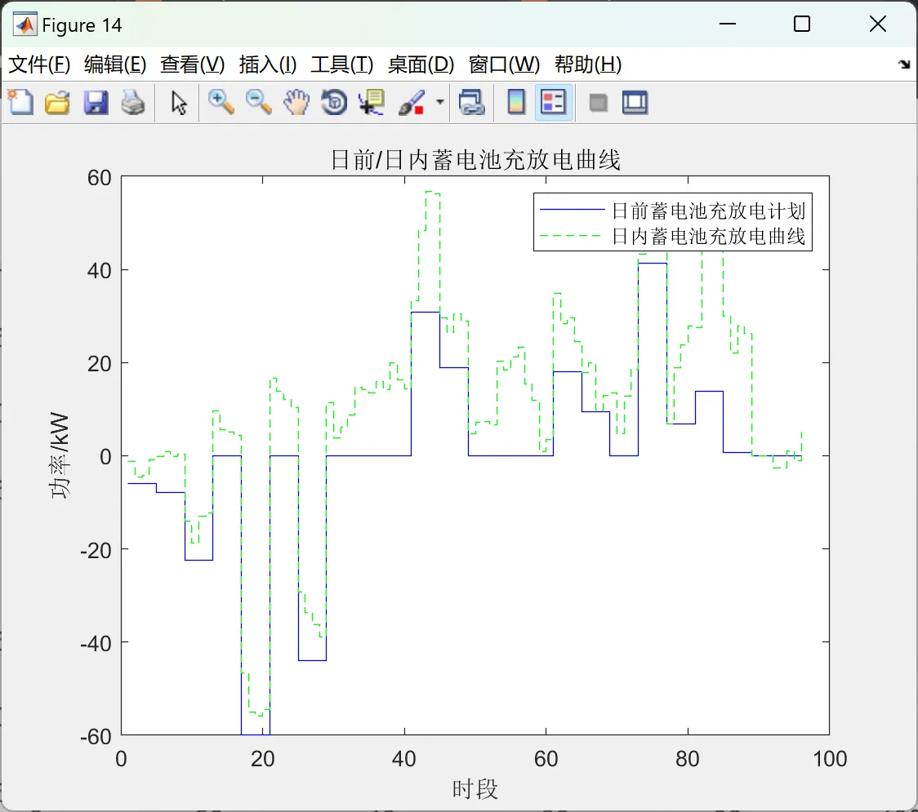Screen dimensions: 918x812
Task: Minimize the Figure 14 window
Action: 727,24
